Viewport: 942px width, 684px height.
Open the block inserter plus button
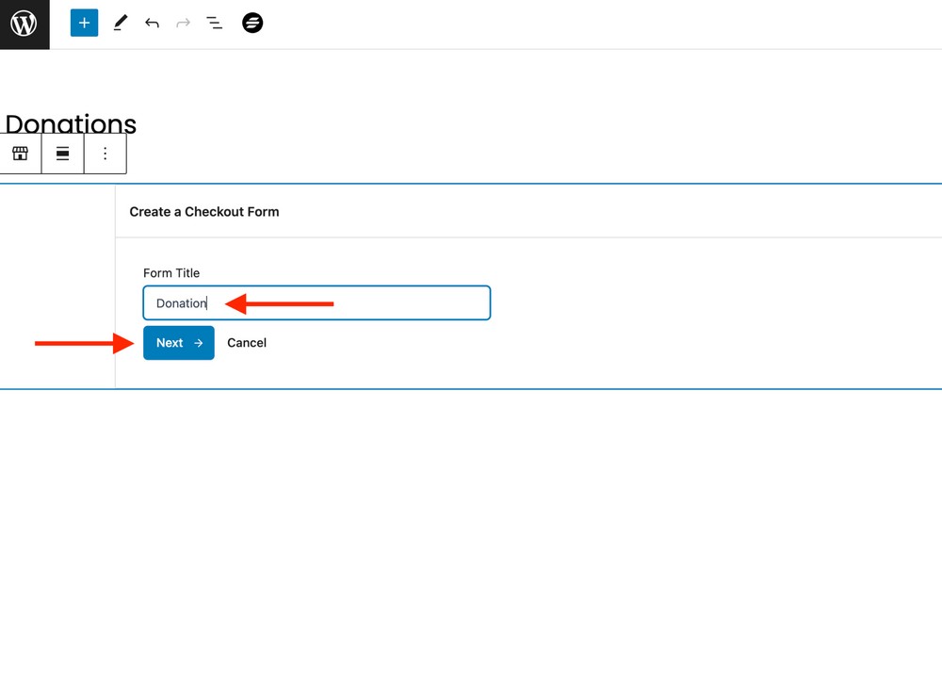pos(84,24)
